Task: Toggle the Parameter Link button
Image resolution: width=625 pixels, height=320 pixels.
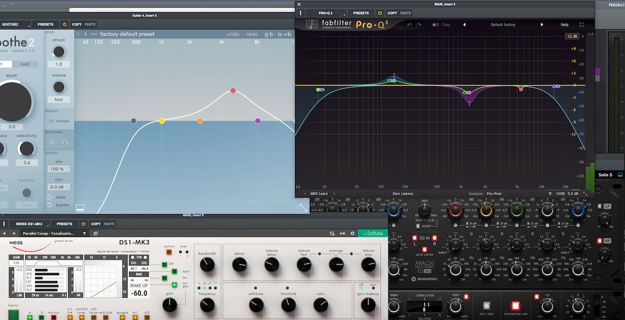Action: tap(515, 306)
